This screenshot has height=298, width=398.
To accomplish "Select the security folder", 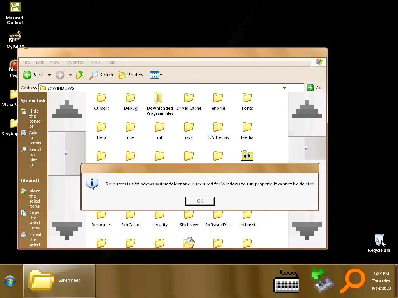I will 160,219.
